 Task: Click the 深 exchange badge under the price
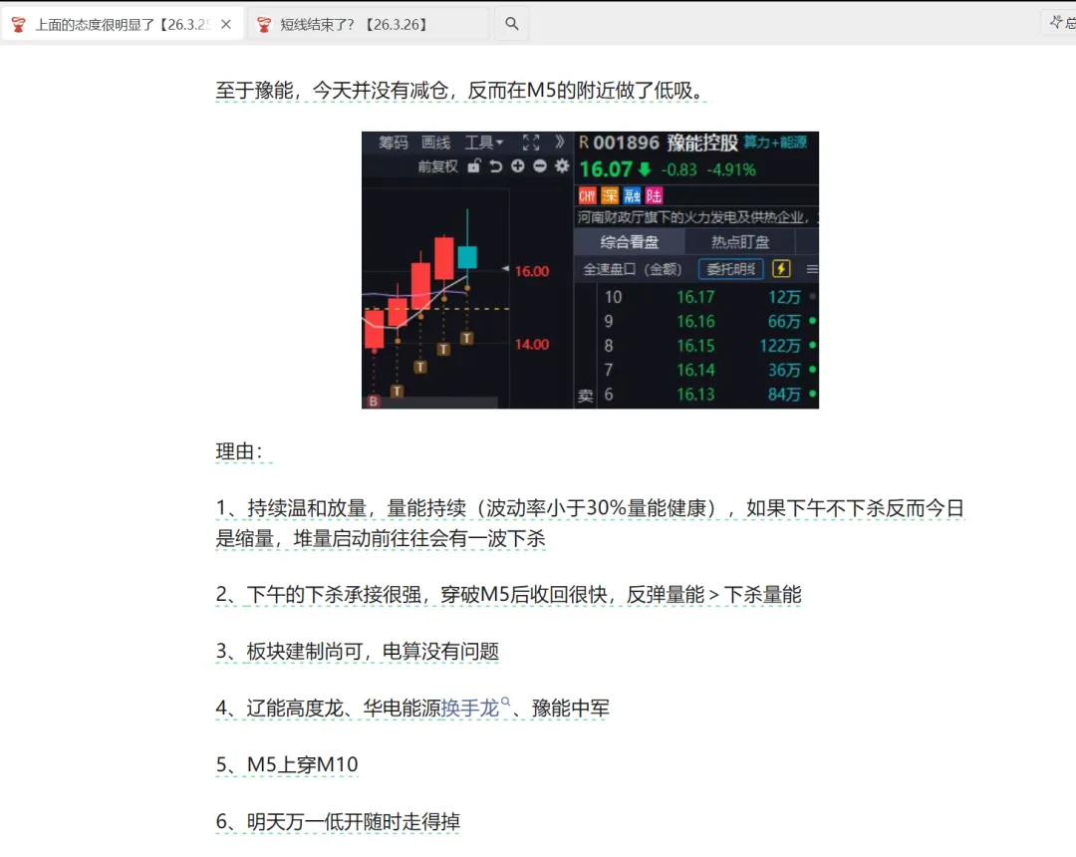610,194
